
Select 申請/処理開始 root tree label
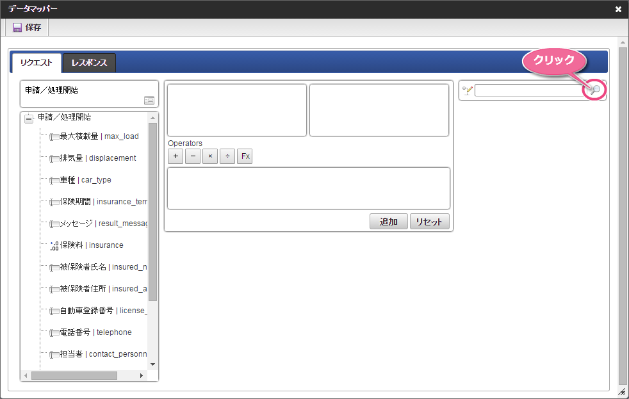tap(64, 117)
